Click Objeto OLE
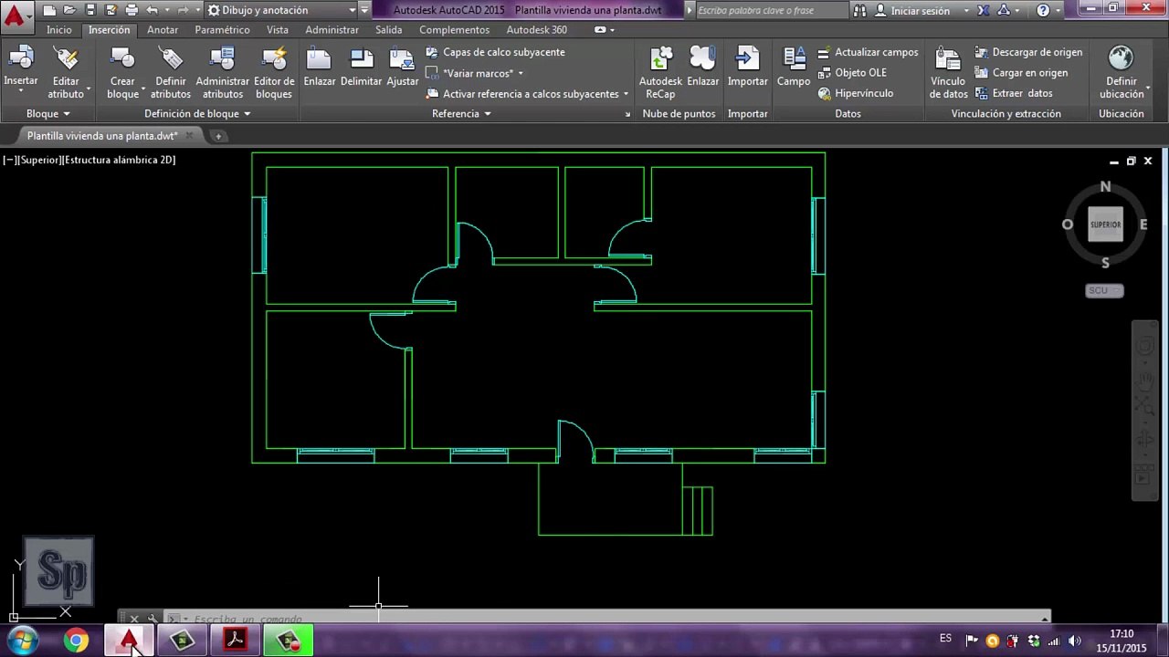Screen dimensions: 1169x657 [x=852, y=72]
